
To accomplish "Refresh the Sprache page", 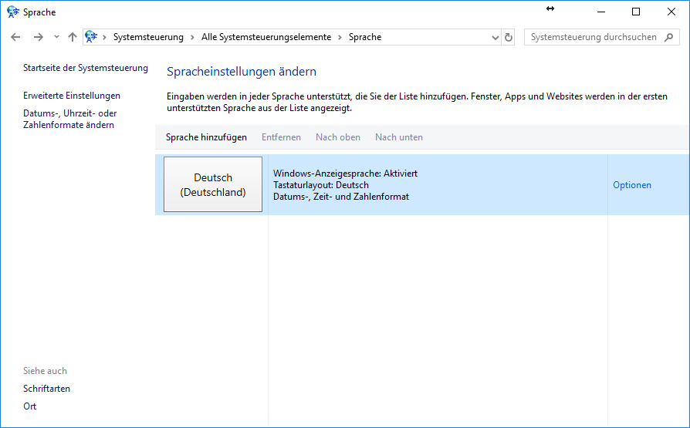I will (509, 37).
